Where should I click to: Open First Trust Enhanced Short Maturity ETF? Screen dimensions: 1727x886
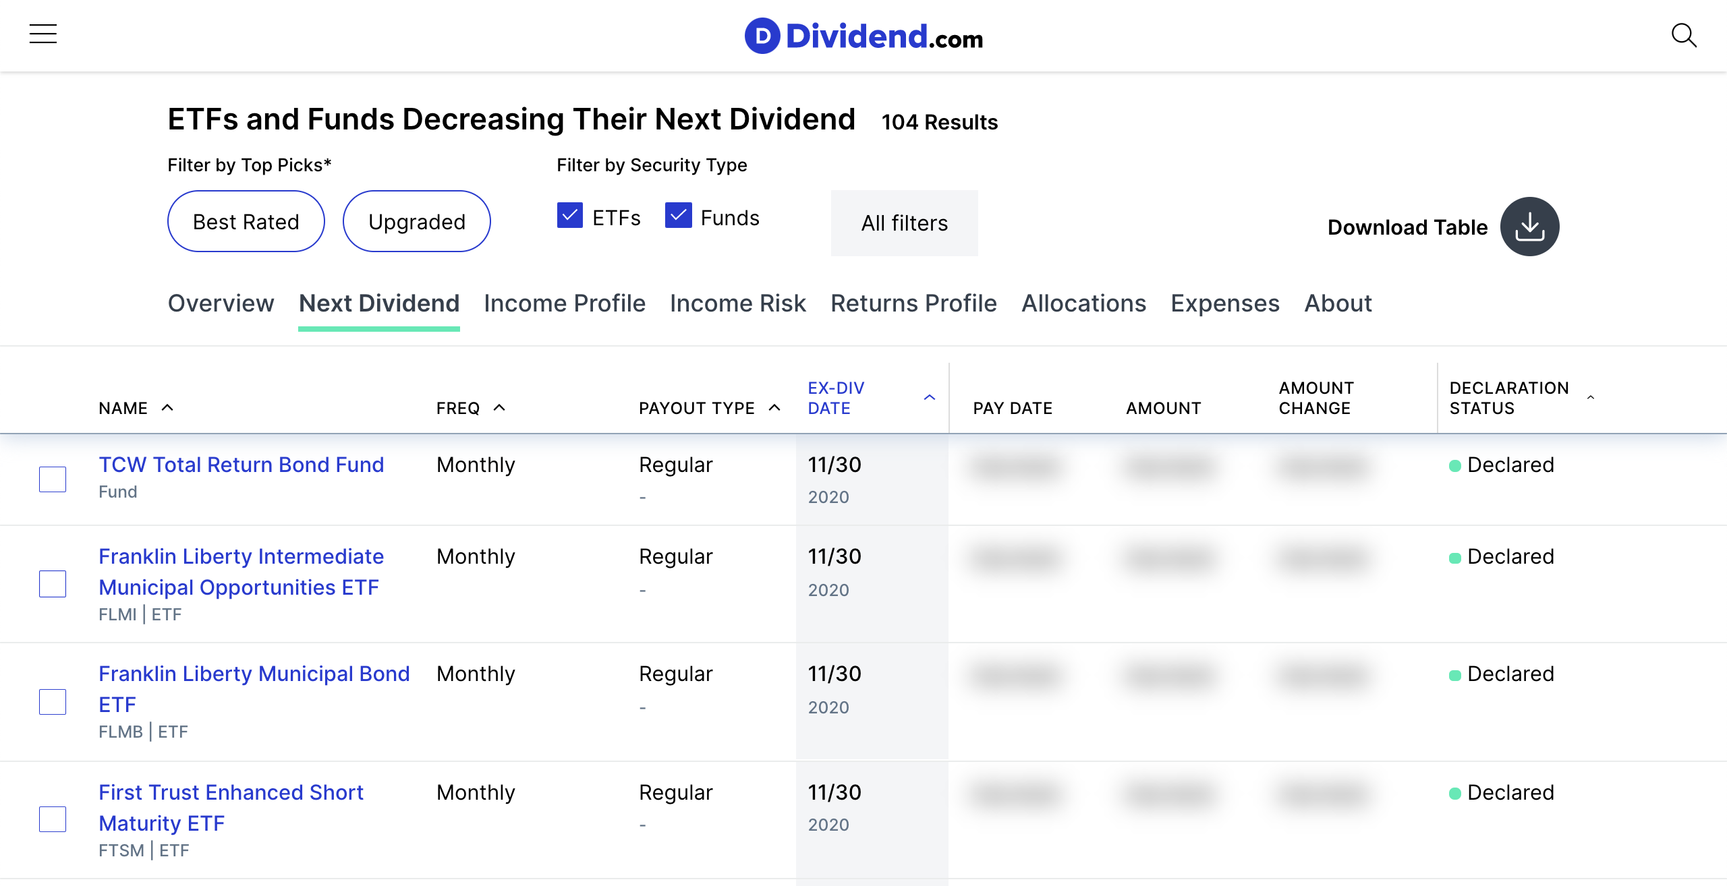tap(231, 808)
